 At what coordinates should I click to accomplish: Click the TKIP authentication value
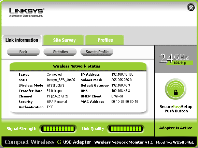(x=50, y=107)
